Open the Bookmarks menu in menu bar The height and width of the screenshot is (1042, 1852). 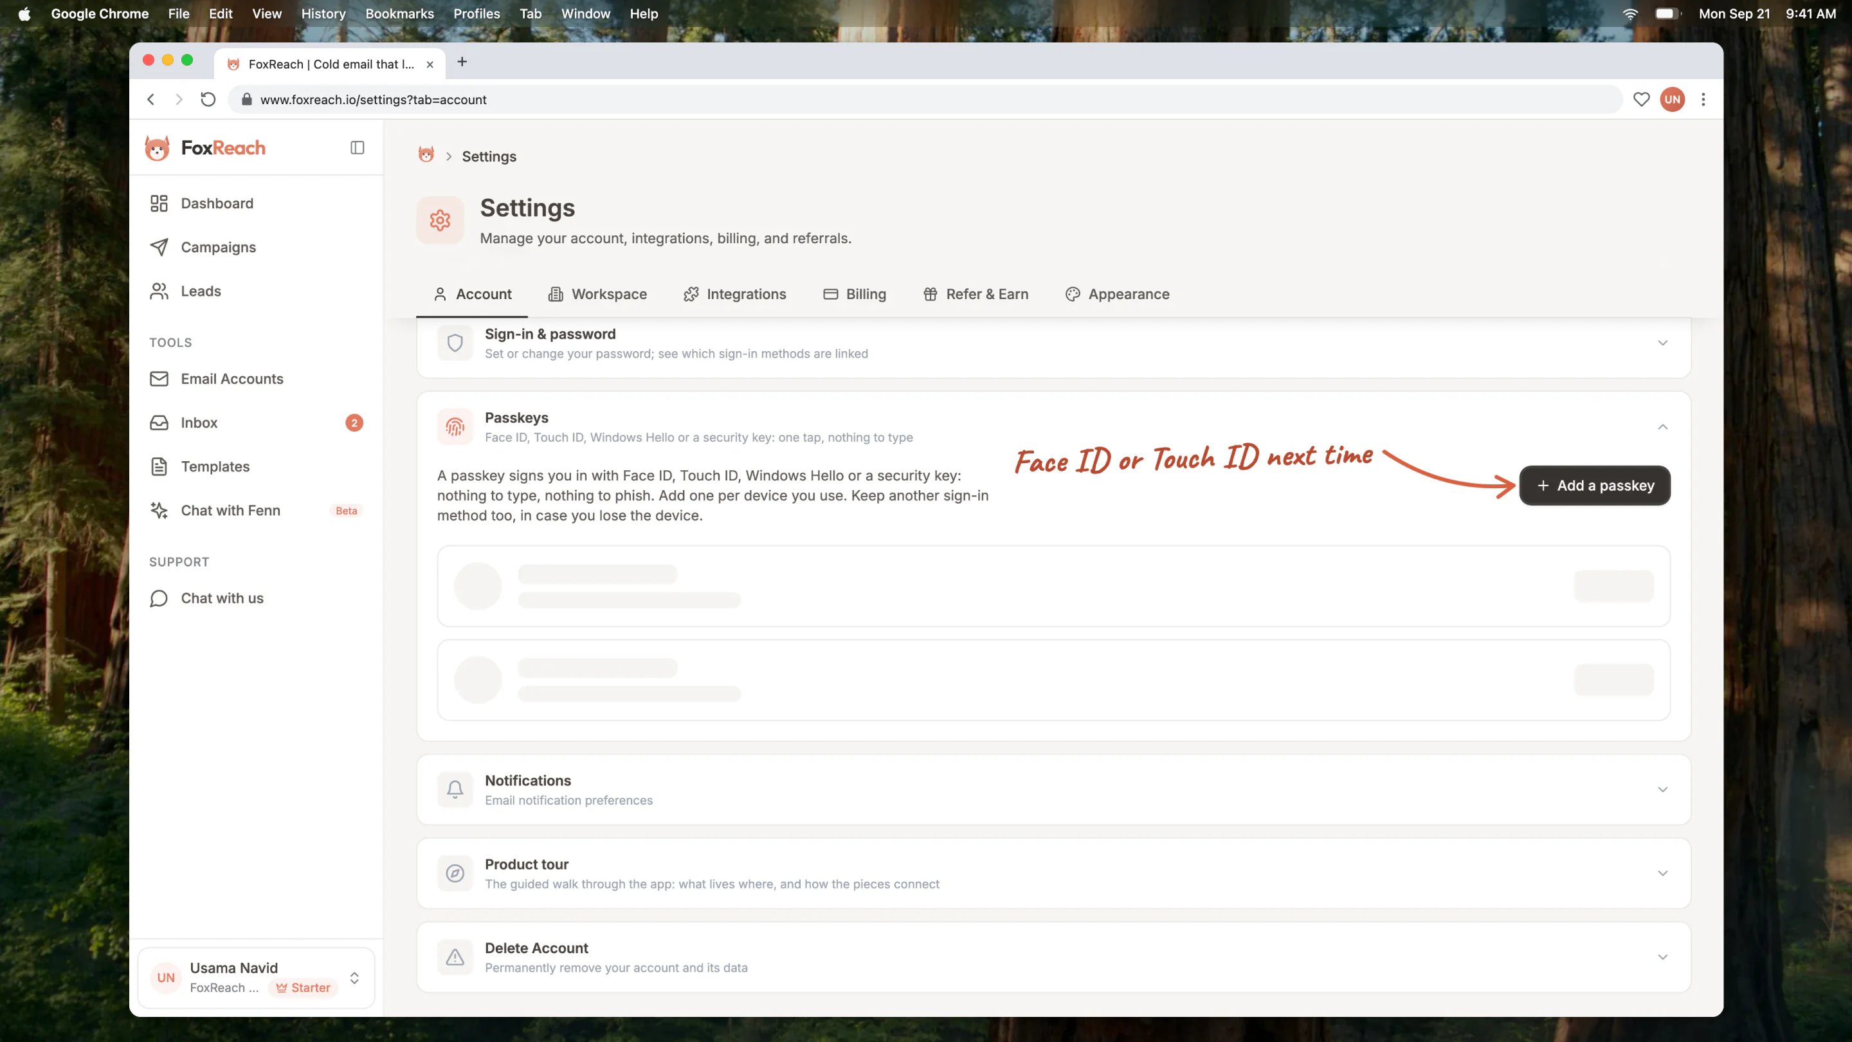(x=400, y=14)
